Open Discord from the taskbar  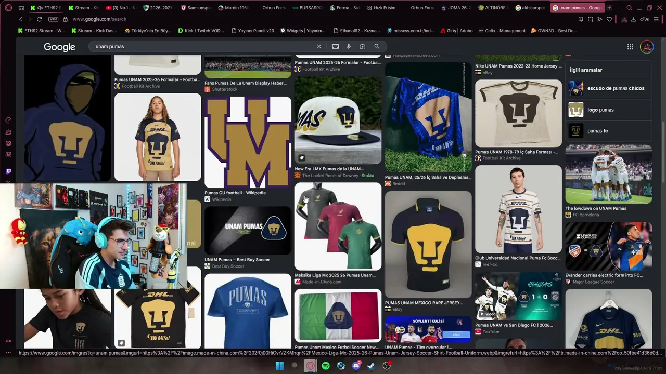tap(356, 366)
